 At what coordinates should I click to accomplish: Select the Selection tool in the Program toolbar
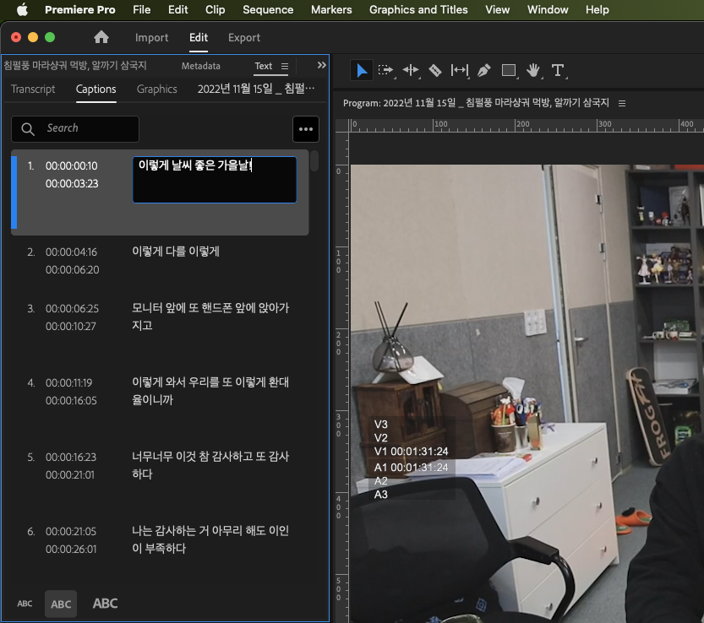point(362,70)
